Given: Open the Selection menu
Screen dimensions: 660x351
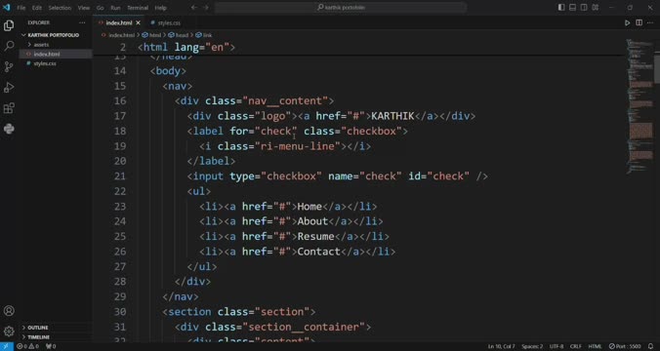Looking at the screenshot, I should pyautogui.click(x=60, y=8).
